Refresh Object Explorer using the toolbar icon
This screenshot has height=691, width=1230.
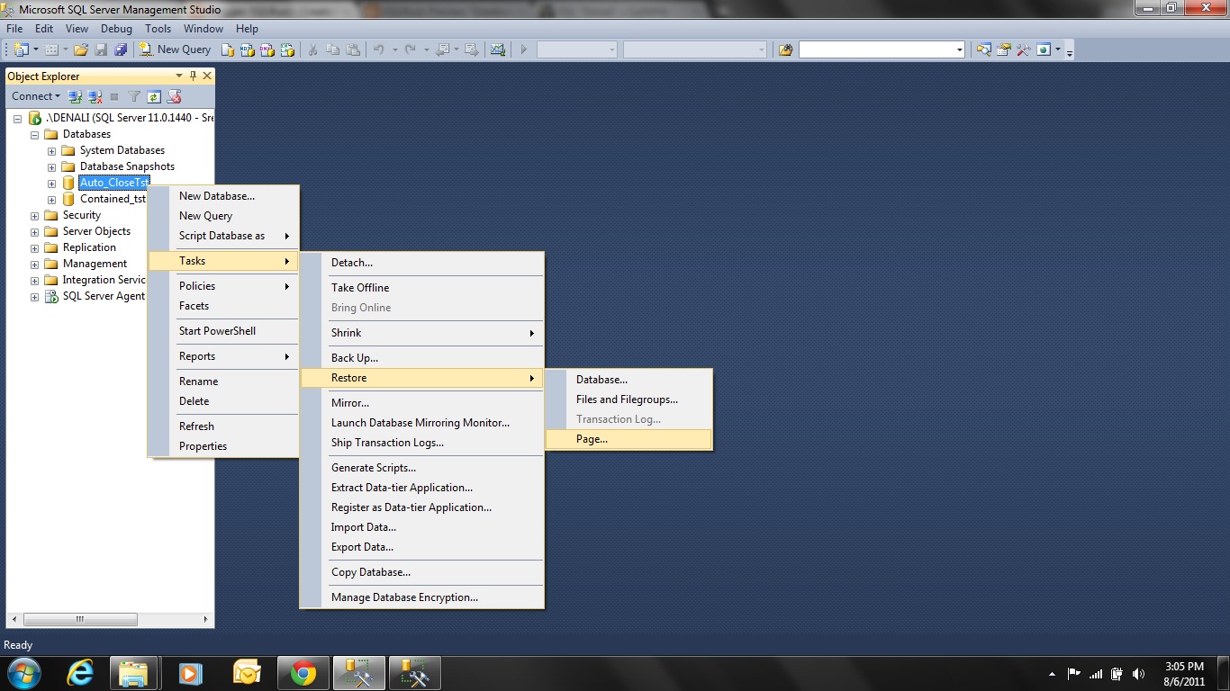(154, 96)
